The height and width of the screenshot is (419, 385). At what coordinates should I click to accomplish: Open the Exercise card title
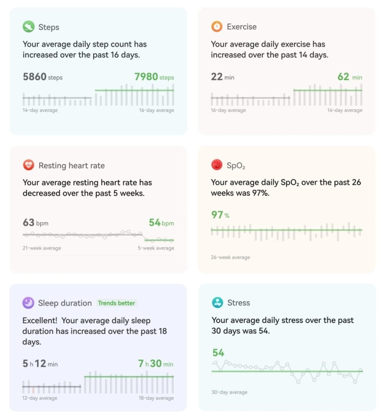[x=242, y=27]
